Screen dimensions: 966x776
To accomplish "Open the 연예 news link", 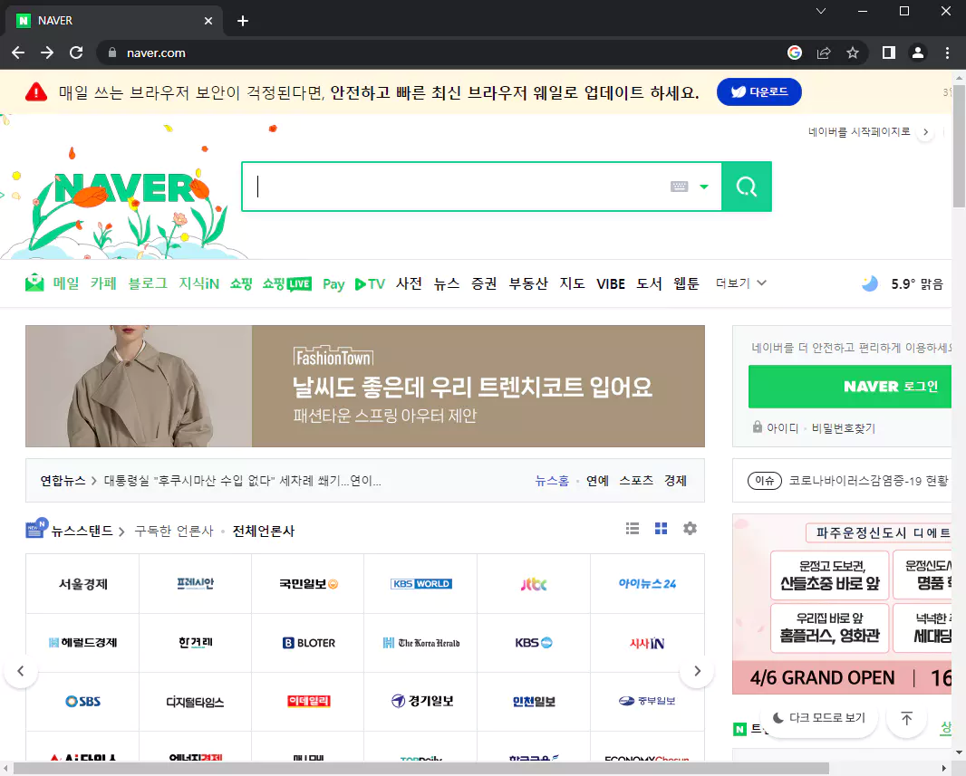I will coord(597,481).
